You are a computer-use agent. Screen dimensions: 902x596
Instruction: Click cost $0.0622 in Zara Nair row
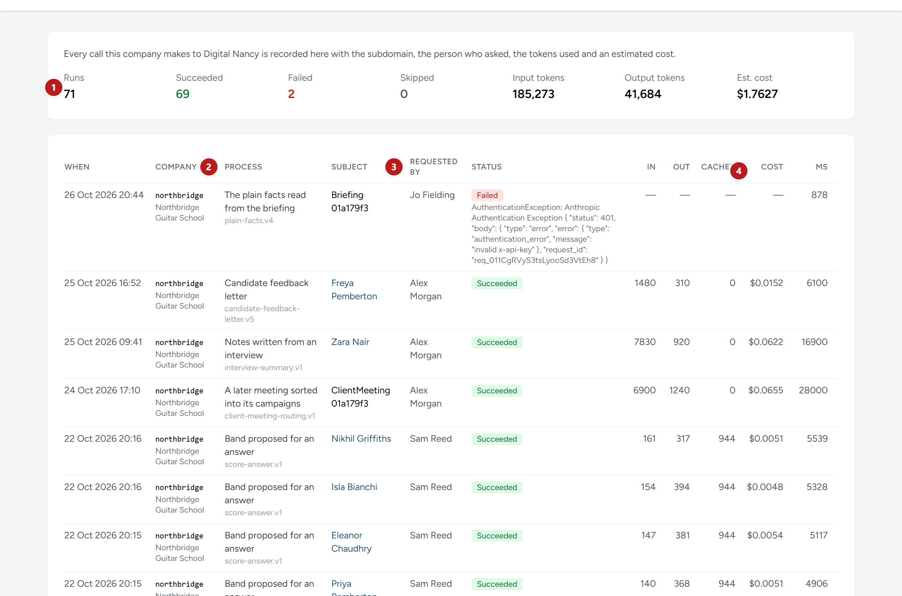[766, 342]
